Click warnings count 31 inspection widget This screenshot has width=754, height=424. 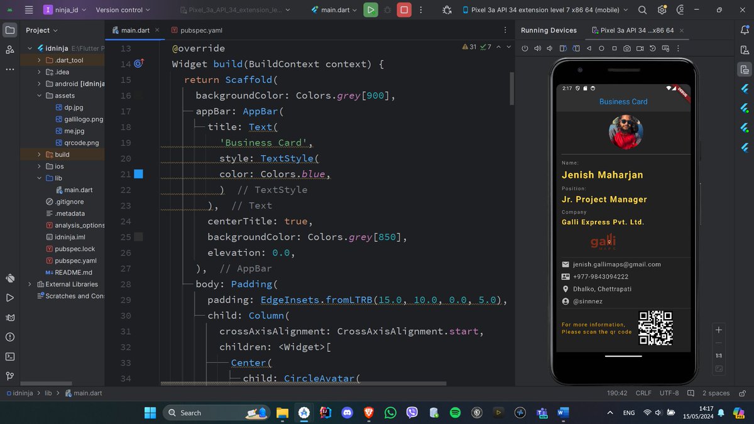(469, 47)
